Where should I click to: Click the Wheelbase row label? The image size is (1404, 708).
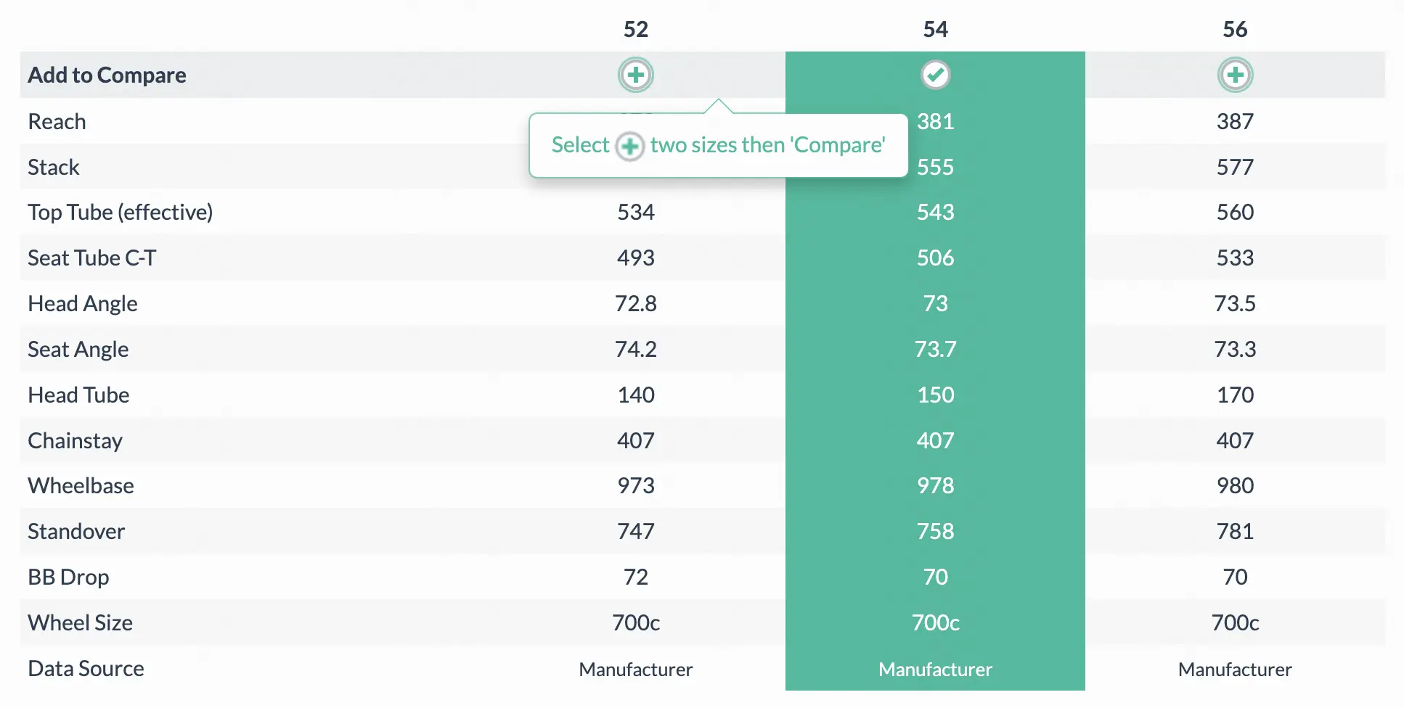coord(81,485)
